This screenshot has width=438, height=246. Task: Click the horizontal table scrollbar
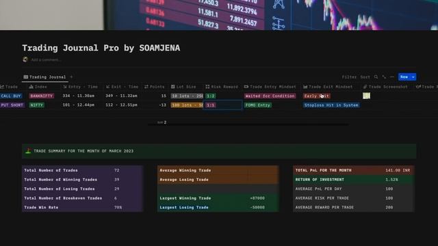point(248,124)
